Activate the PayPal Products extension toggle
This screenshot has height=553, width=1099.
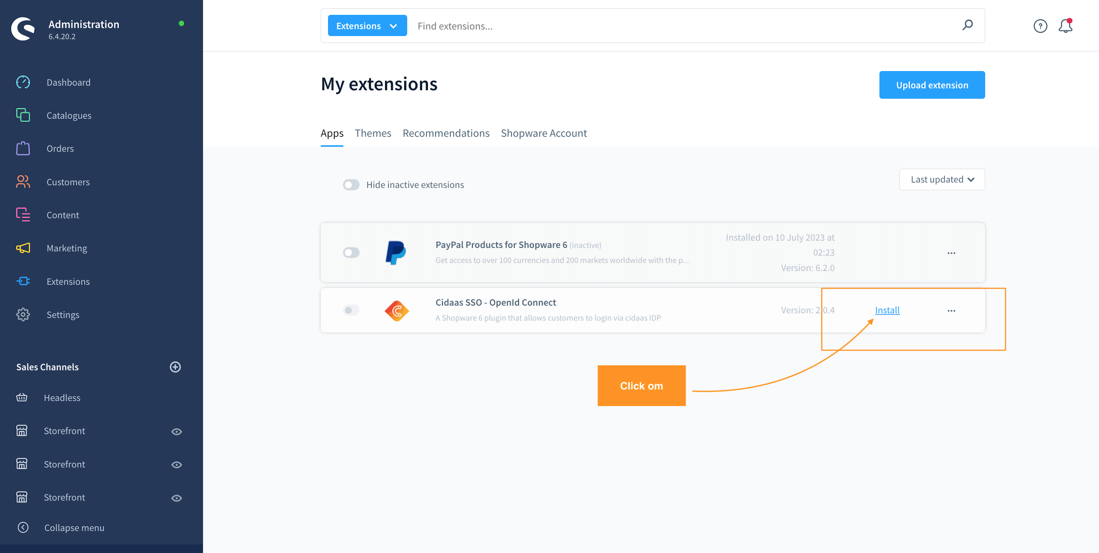pyautogui.click(x=351, y=253)
